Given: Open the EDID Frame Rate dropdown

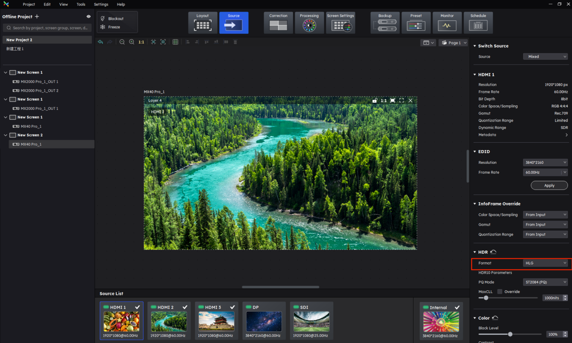Looking at the screenshot, I should pyautogui.click(x=545, y=172).
